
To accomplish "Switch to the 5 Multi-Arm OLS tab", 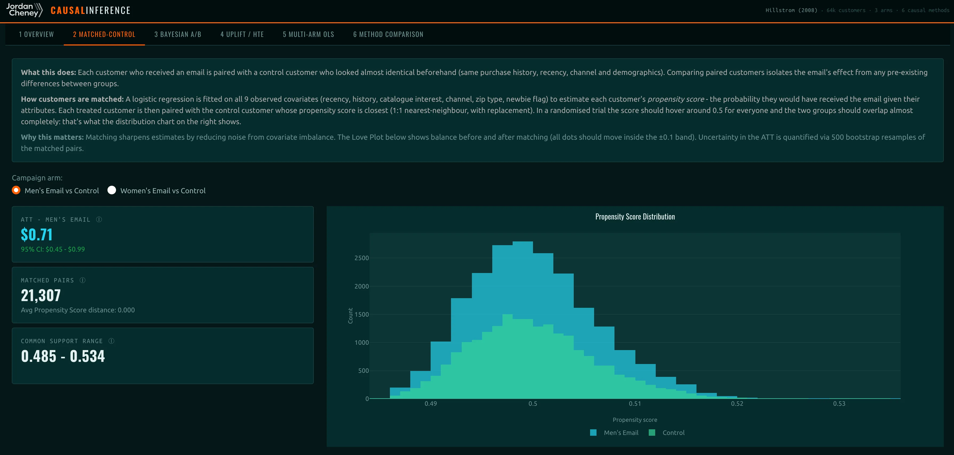I will (308, 35).
